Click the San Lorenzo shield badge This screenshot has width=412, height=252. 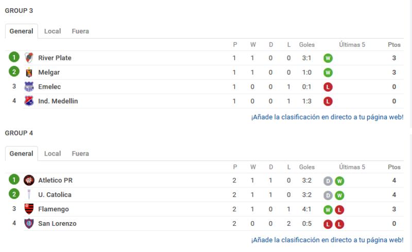[29, 223]
